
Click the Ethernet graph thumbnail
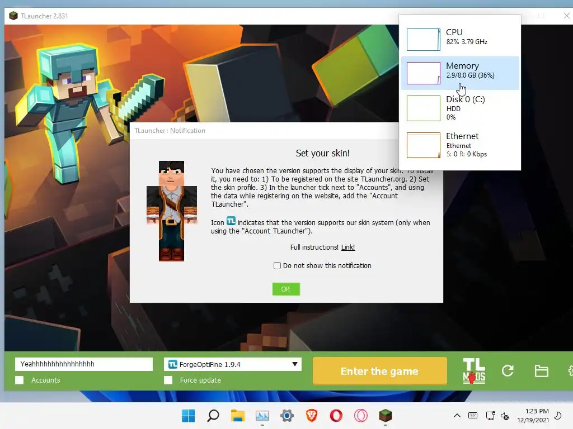click(424, 145)
